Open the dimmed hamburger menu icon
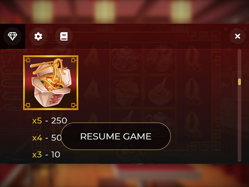249x187 pixels. click(x=245, y=29)
